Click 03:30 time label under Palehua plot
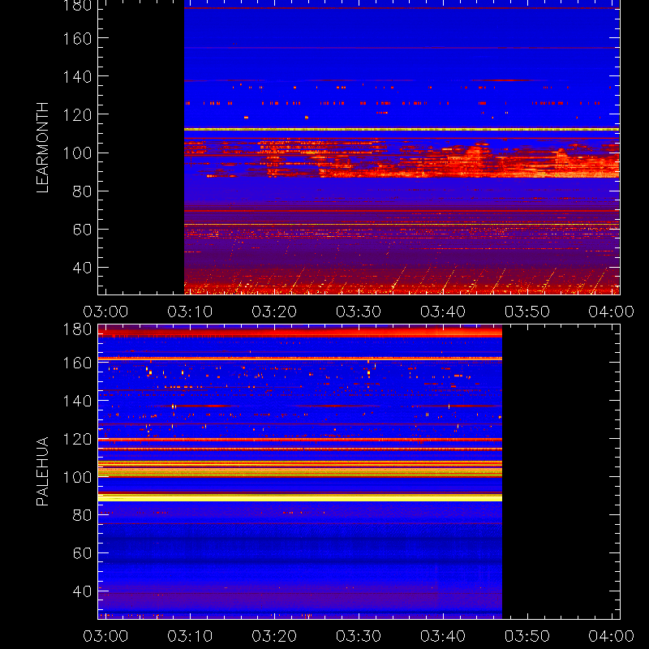The height and width of the screenshot is (649, 649). (359, 636)
